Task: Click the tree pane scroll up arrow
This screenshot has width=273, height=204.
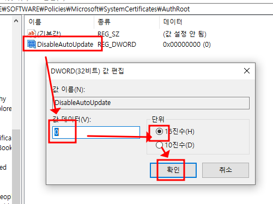Action: click(x=16, y=21)
